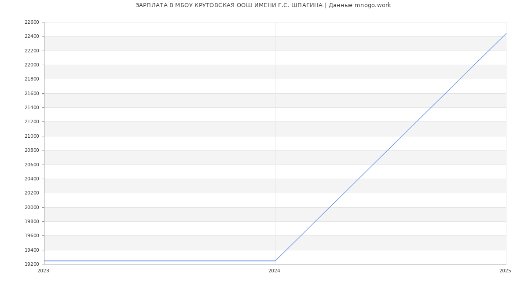Click the 21000 y-axis tick label
The width and height of the screenshot is (528, 286).
[32, 136]
